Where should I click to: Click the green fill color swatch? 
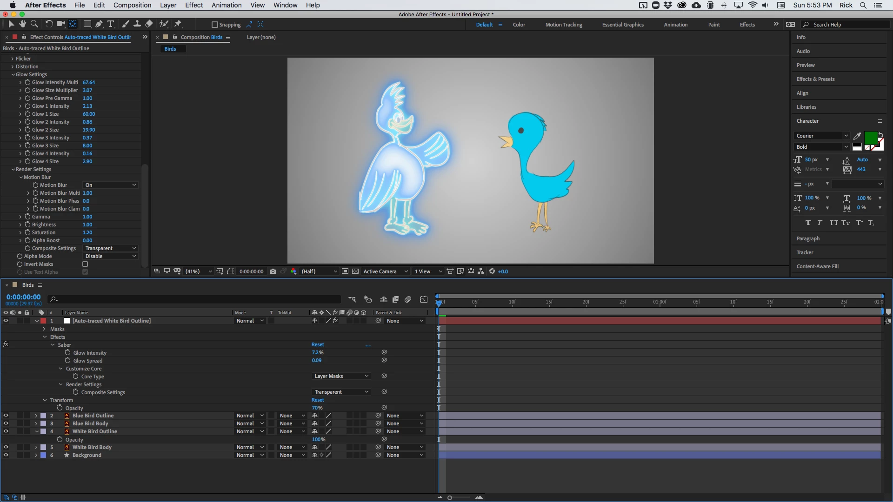[x=870, y=138]
